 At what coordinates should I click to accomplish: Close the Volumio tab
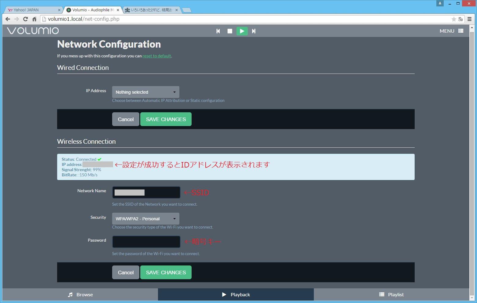click(118, 10)
